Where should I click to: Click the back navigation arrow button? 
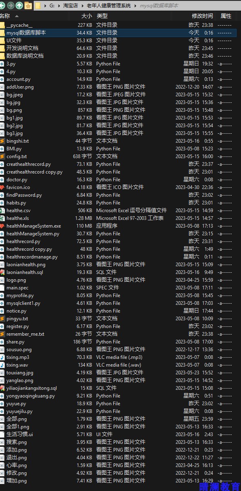3,5
